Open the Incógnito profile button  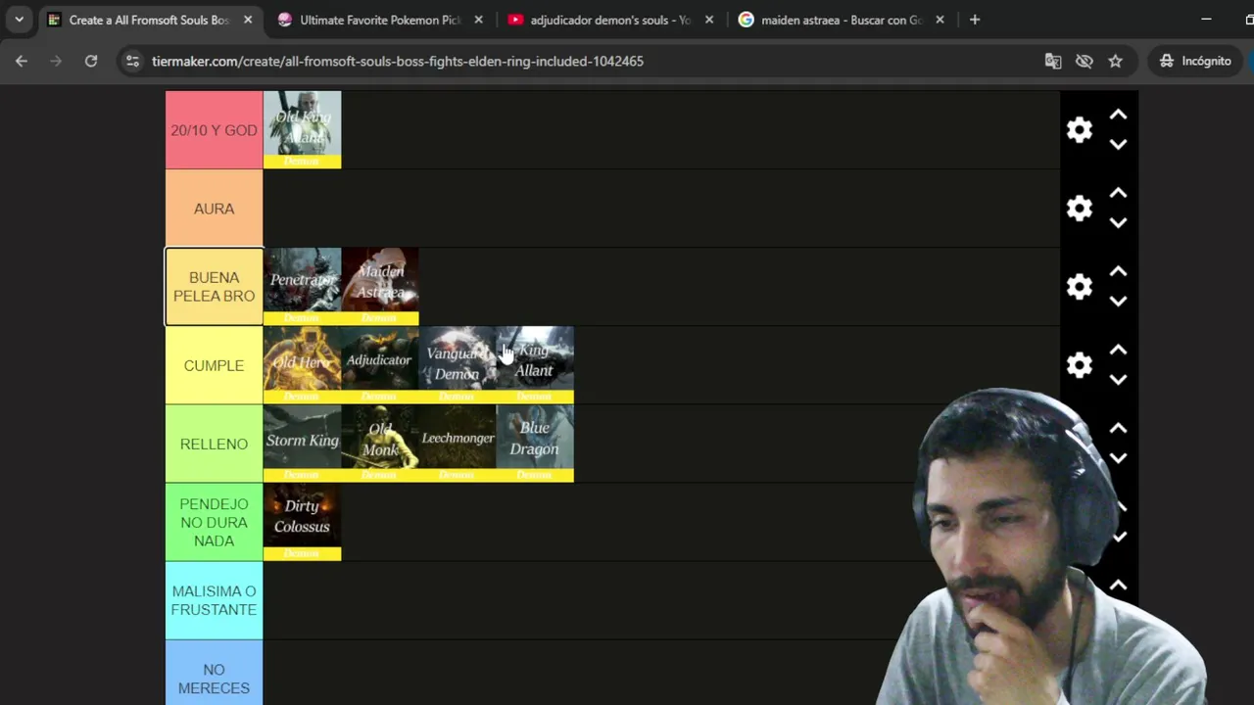click(1195, 61)
